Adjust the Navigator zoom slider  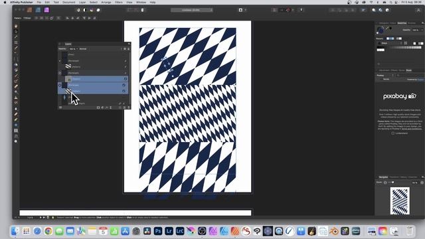[390, 183]
